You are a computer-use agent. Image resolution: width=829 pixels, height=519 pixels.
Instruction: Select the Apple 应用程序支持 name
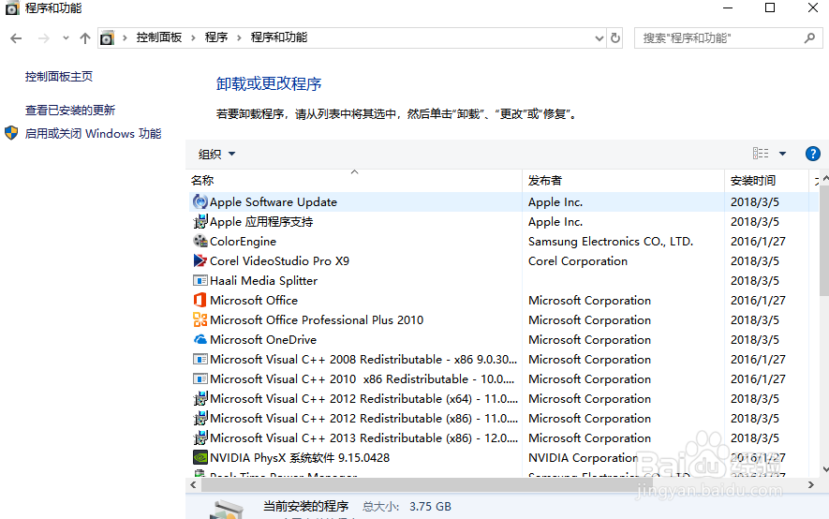[261, 221]
